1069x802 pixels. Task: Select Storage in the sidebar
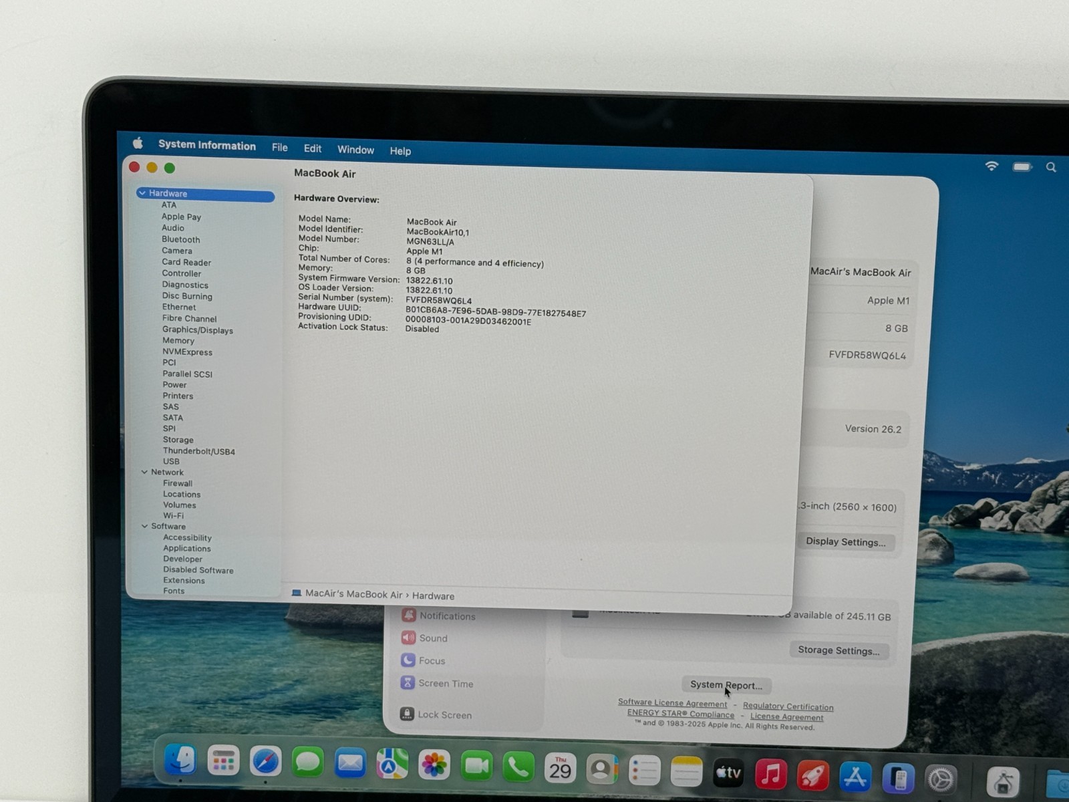click(x=178, y=440)
